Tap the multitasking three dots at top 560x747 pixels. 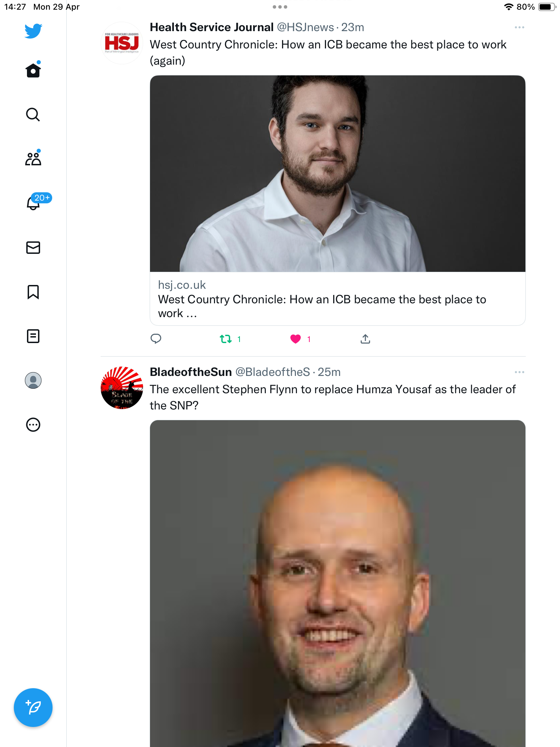(280, 7)
